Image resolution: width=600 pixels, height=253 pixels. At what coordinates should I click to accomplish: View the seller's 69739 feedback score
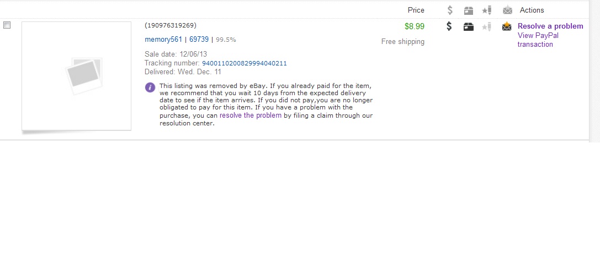(x=199, y=40)
